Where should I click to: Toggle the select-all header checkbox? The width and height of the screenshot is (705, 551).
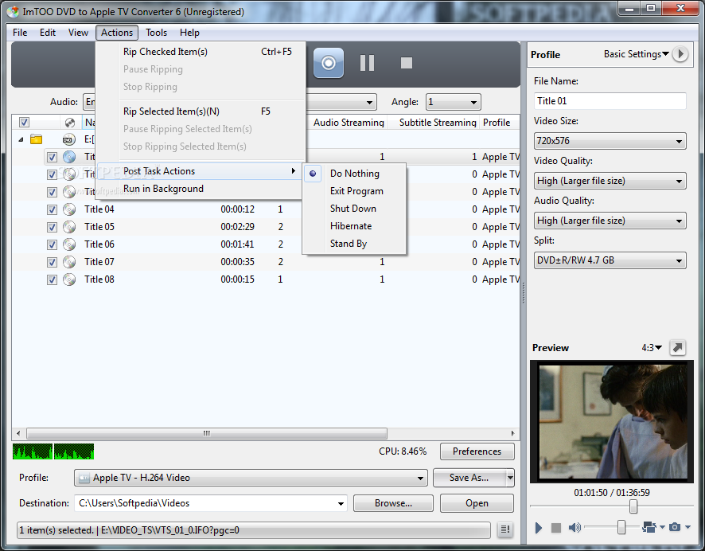click(25, 122)
